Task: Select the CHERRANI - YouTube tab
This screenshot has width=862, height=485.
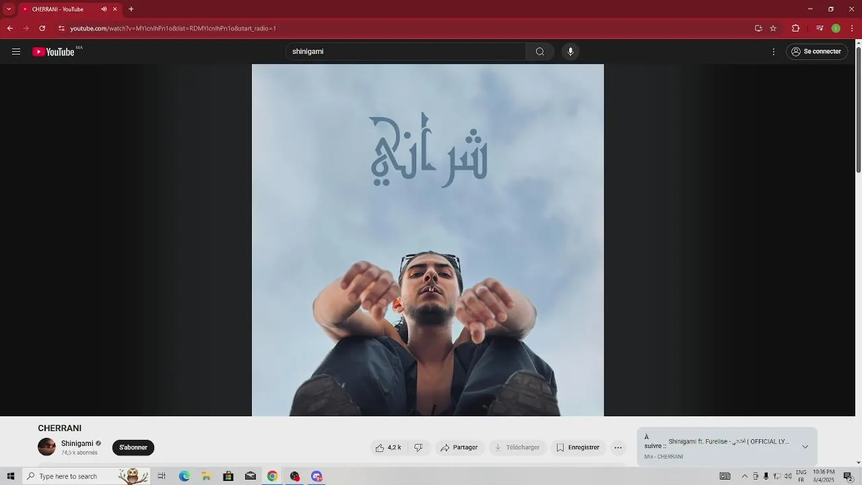Action: (69, 9)
